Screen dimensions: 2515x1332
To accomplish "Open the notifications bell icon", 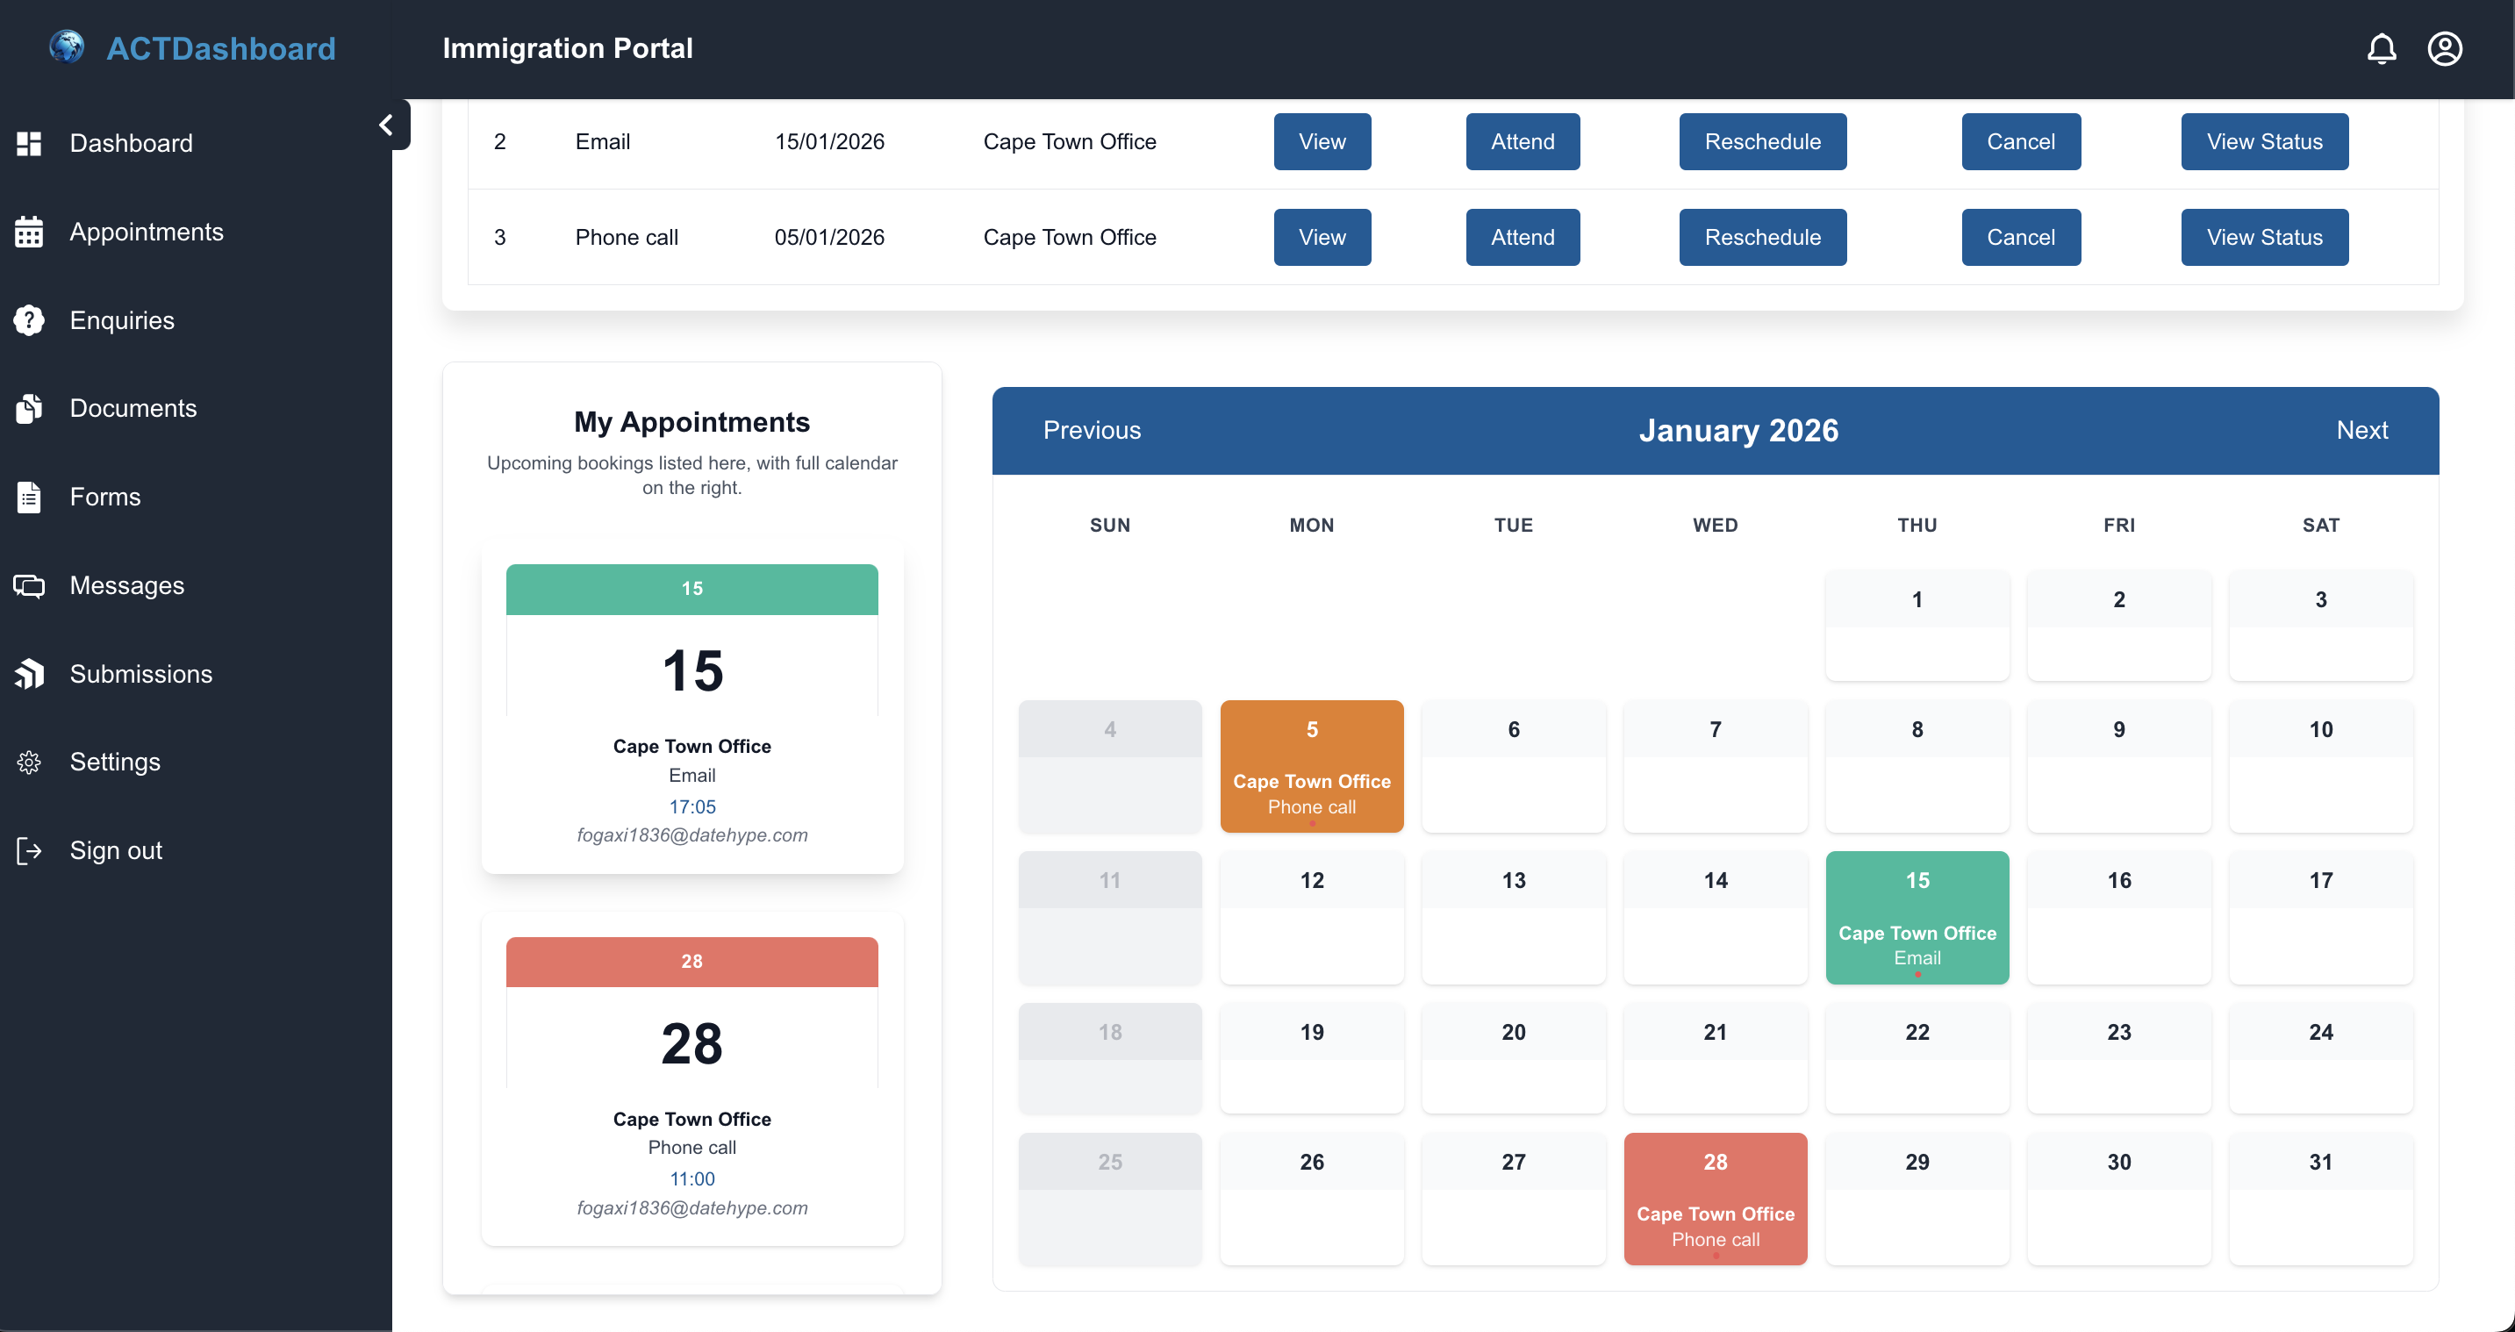I will [x=2382, y=48].
